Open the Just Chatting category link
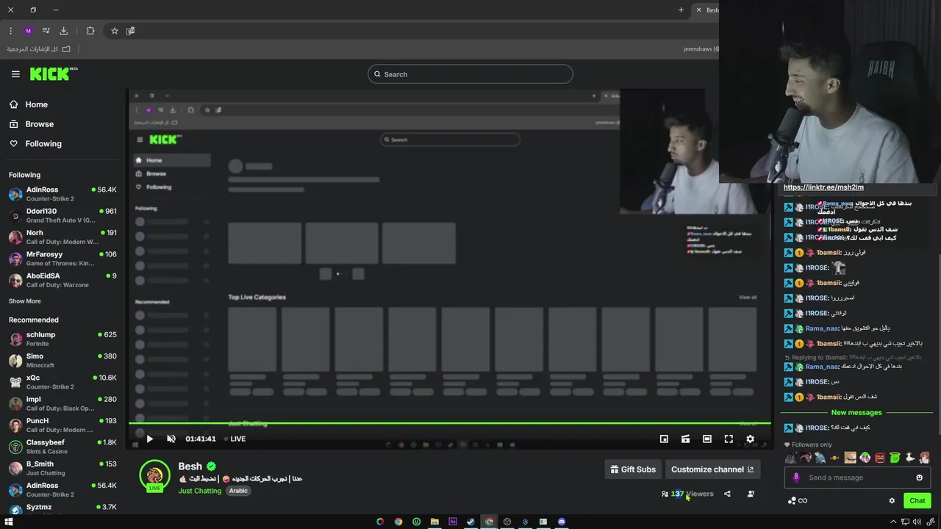 199,491
